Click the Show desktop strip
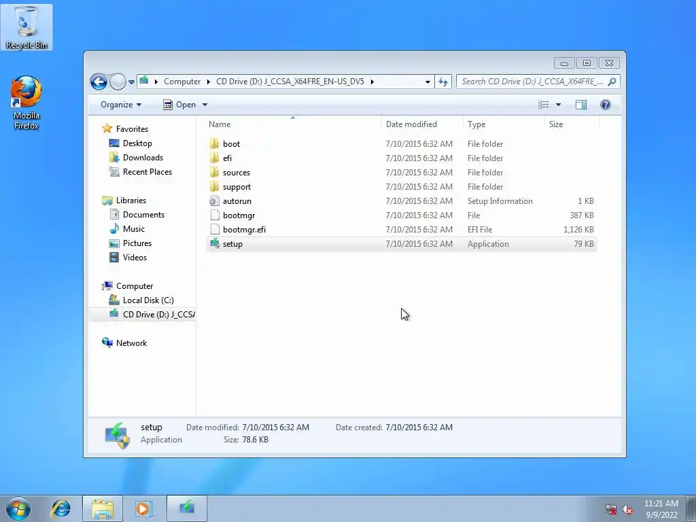Viewport: 696px width, 522px height. coord(691,508)
